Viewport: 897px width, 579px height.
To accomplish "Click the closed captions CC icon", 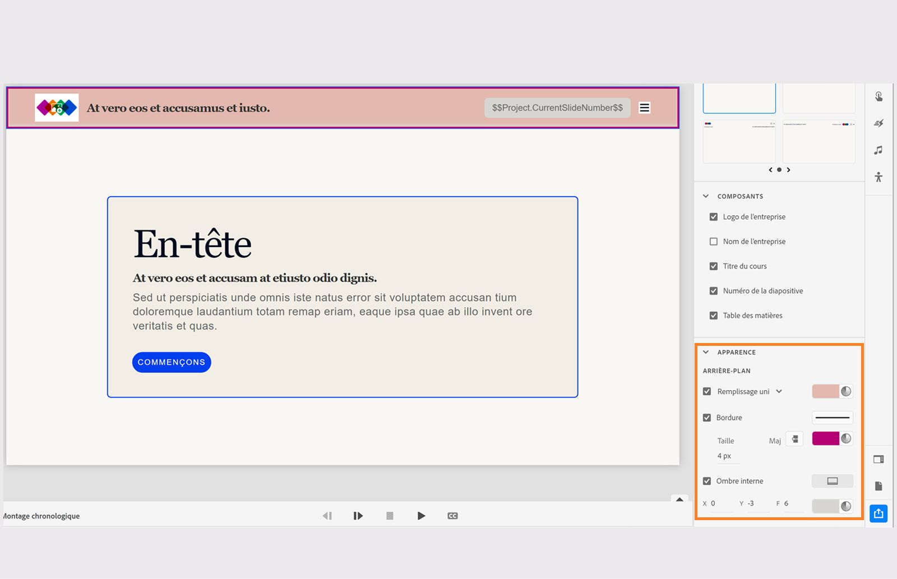I will (452, 516).
